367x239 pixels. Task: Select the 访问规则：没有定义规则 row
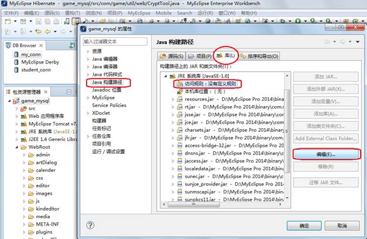coord(210,84)
